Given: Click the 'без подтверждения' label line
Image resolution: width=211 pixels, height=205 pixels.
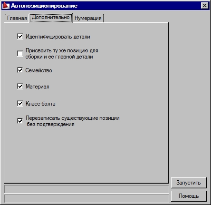Looking at the screenshot, I should tap(50, 124).
